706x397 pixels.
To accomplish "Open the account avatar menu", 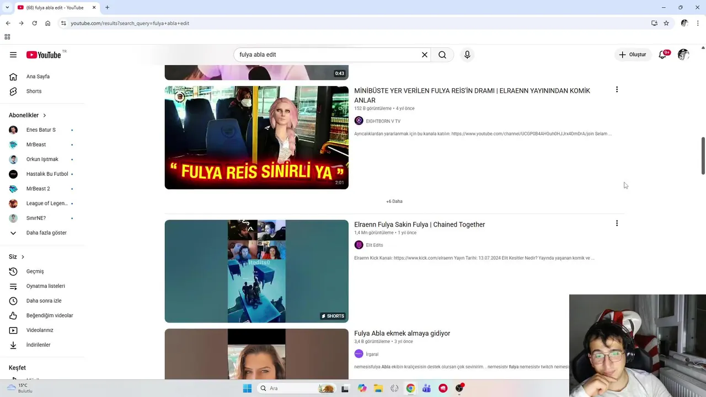I will (x=683, y=55).
